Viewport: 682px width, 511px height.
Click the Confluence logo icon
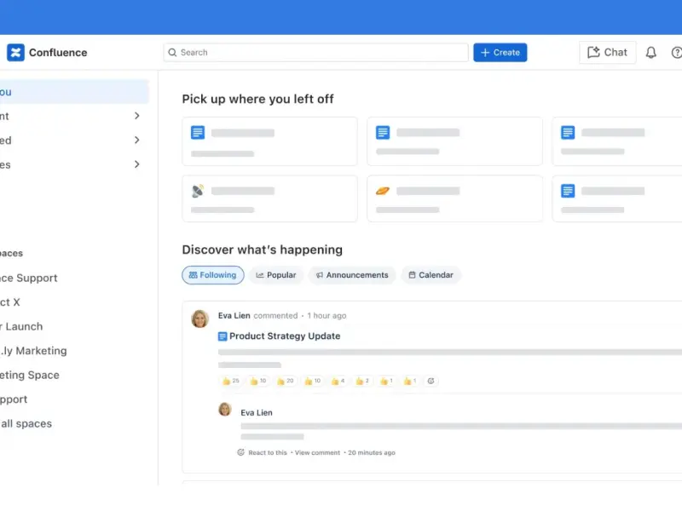pyautogui.click(x=15, y=53)
